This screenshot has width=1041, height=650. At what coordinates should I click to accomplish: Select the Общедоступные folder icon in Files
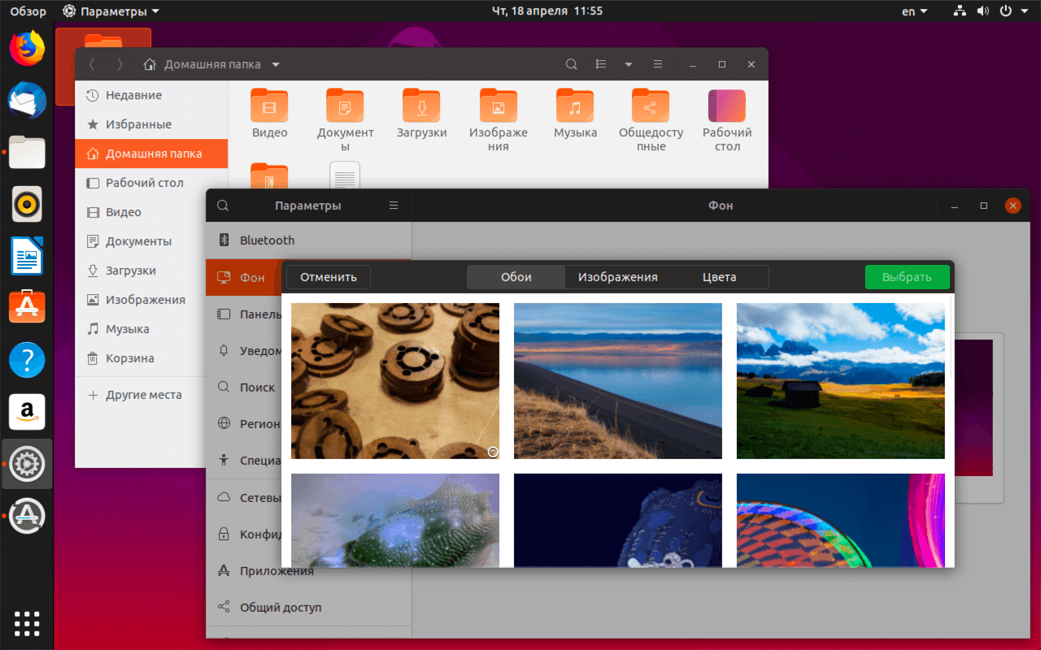pyautogui.click(x=651, y=106)
